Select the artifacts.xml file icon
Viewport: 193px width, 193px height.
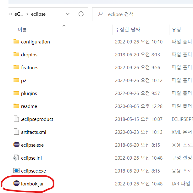[16, 132]
